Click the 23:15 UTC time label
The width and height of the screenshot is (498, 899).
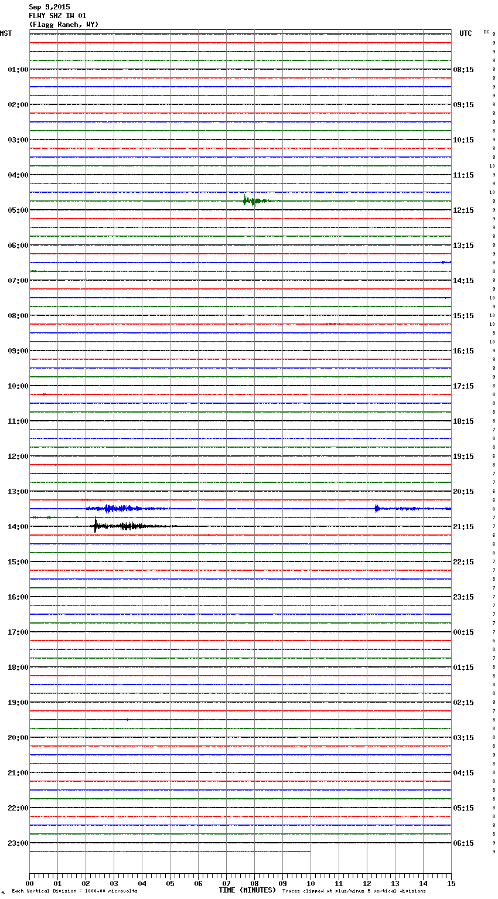click(463, 597)
